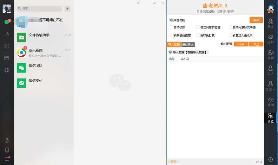Click the >>登录<< link
The width and height of the screenshot is (278, 165).
173,162
